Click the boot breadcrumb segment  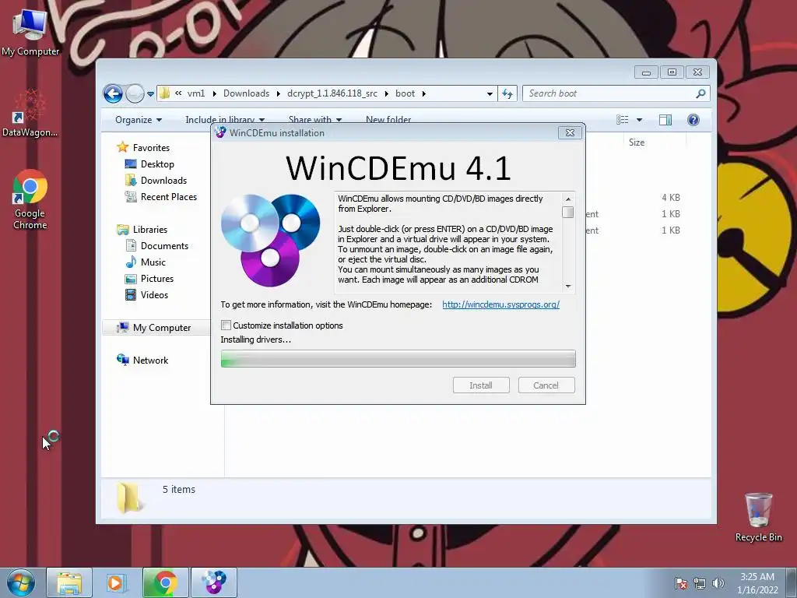[x=405, y=93]
